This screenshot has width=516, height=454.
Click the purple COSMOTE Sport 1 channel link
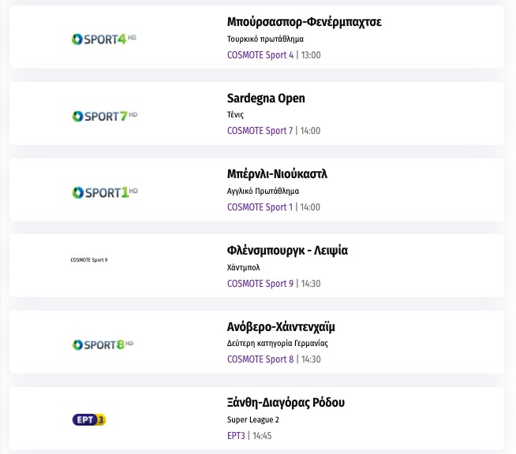260,207
